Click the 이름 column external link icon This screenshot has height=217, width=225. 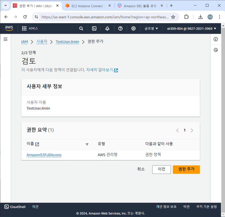pos(37,144)
